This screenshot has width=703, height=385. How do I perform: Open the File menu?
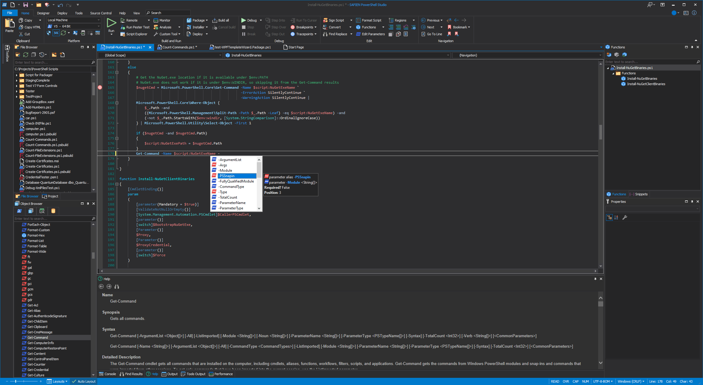click(x=10, y=13)
